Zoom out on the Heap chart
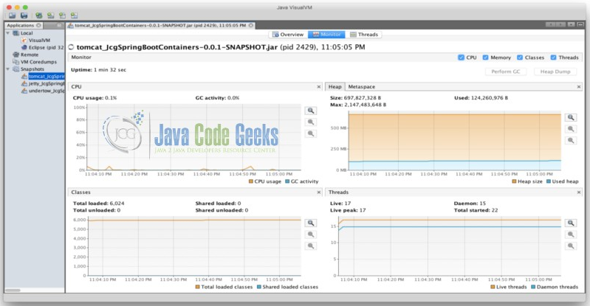The width and height of the screenshot is (590, 306). pyautogui.click(x=571, y=129)
